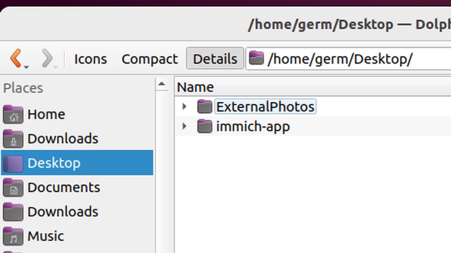Switch to Compact view mode
Screen dimensions: 451x253
(149, 59)
